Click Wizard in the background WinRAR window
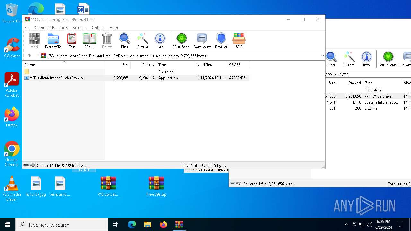The width and height of the screenshot is (411, 231). pos(349,59)
